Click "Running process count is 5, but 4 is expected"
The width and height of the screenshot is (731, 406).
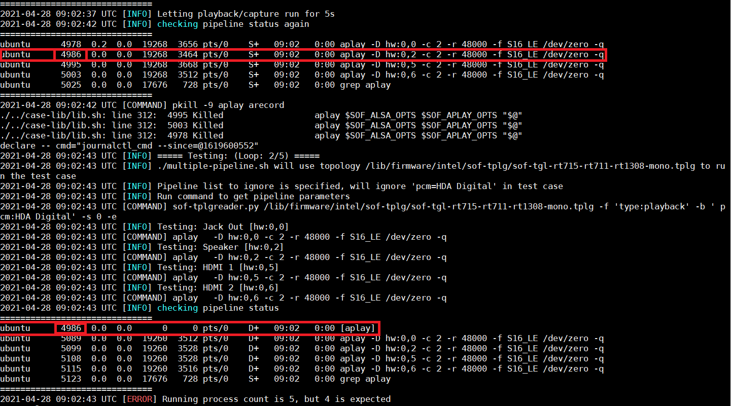coord(276,399)
